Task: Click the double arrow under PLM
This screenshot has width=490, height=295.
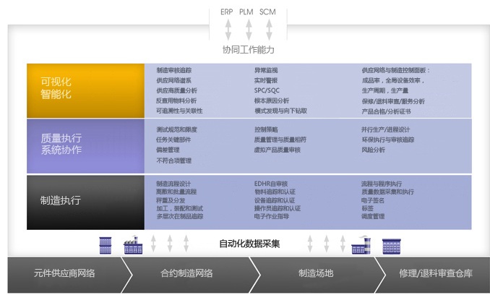Action: pos(249,30)
